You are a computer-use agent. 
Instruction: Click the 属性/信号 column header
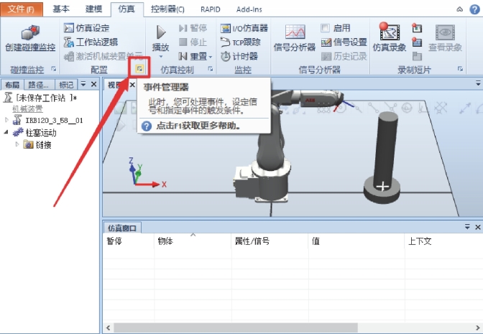coord(270,241)
